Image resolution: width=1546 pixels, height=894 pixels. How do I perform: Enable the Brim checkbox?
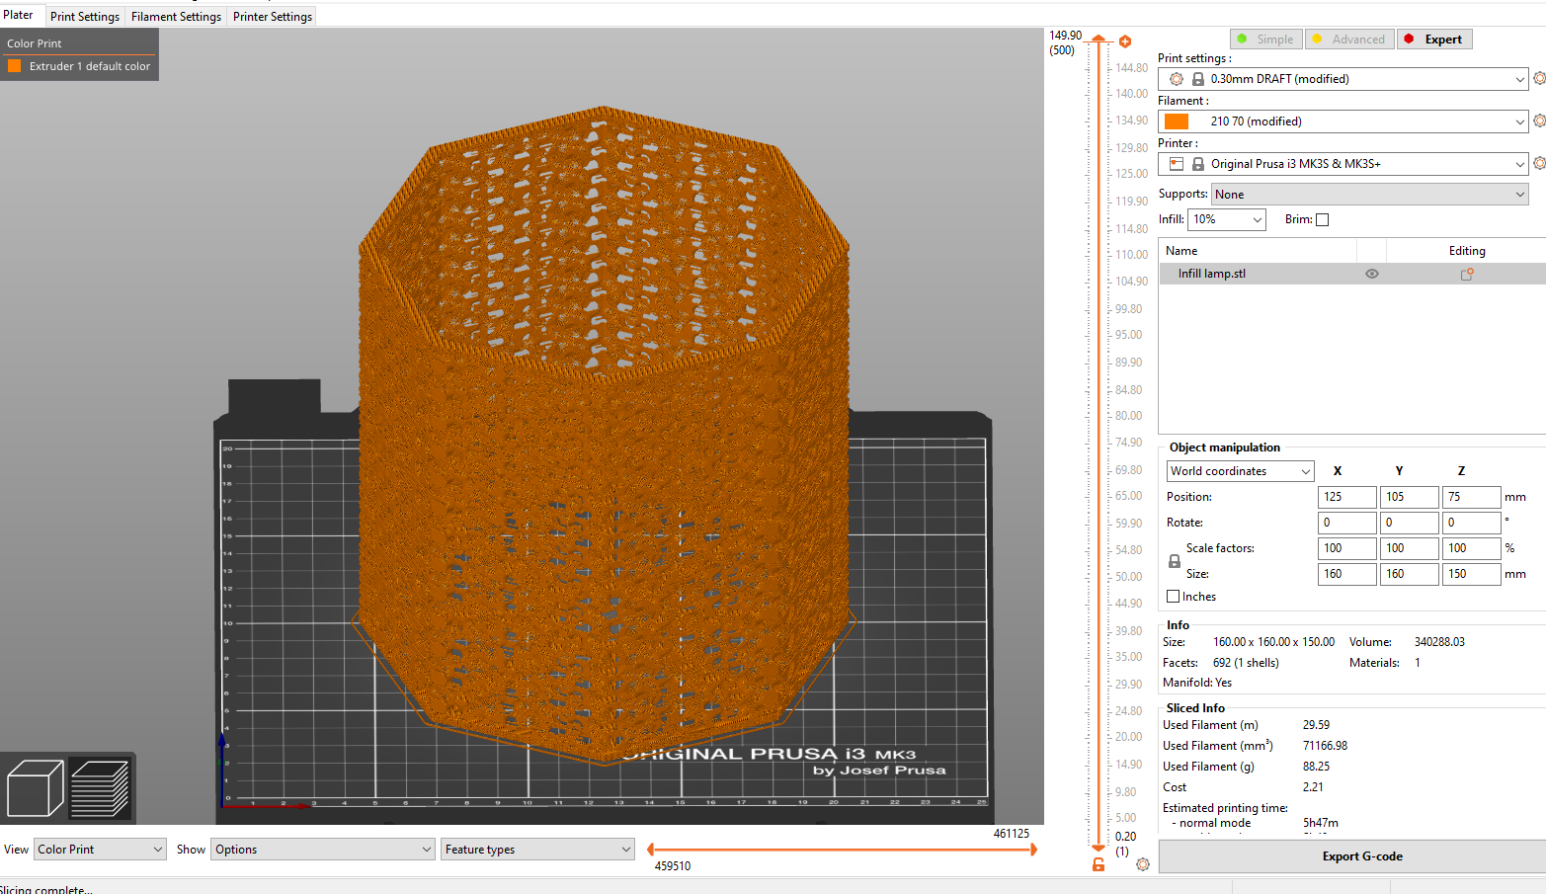coord(1323,219)
